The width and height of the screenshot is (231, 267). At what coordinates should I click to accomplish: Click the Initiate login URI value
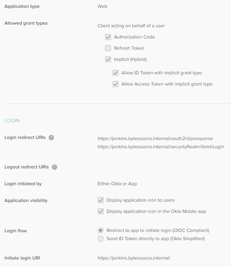pos(134,258)
